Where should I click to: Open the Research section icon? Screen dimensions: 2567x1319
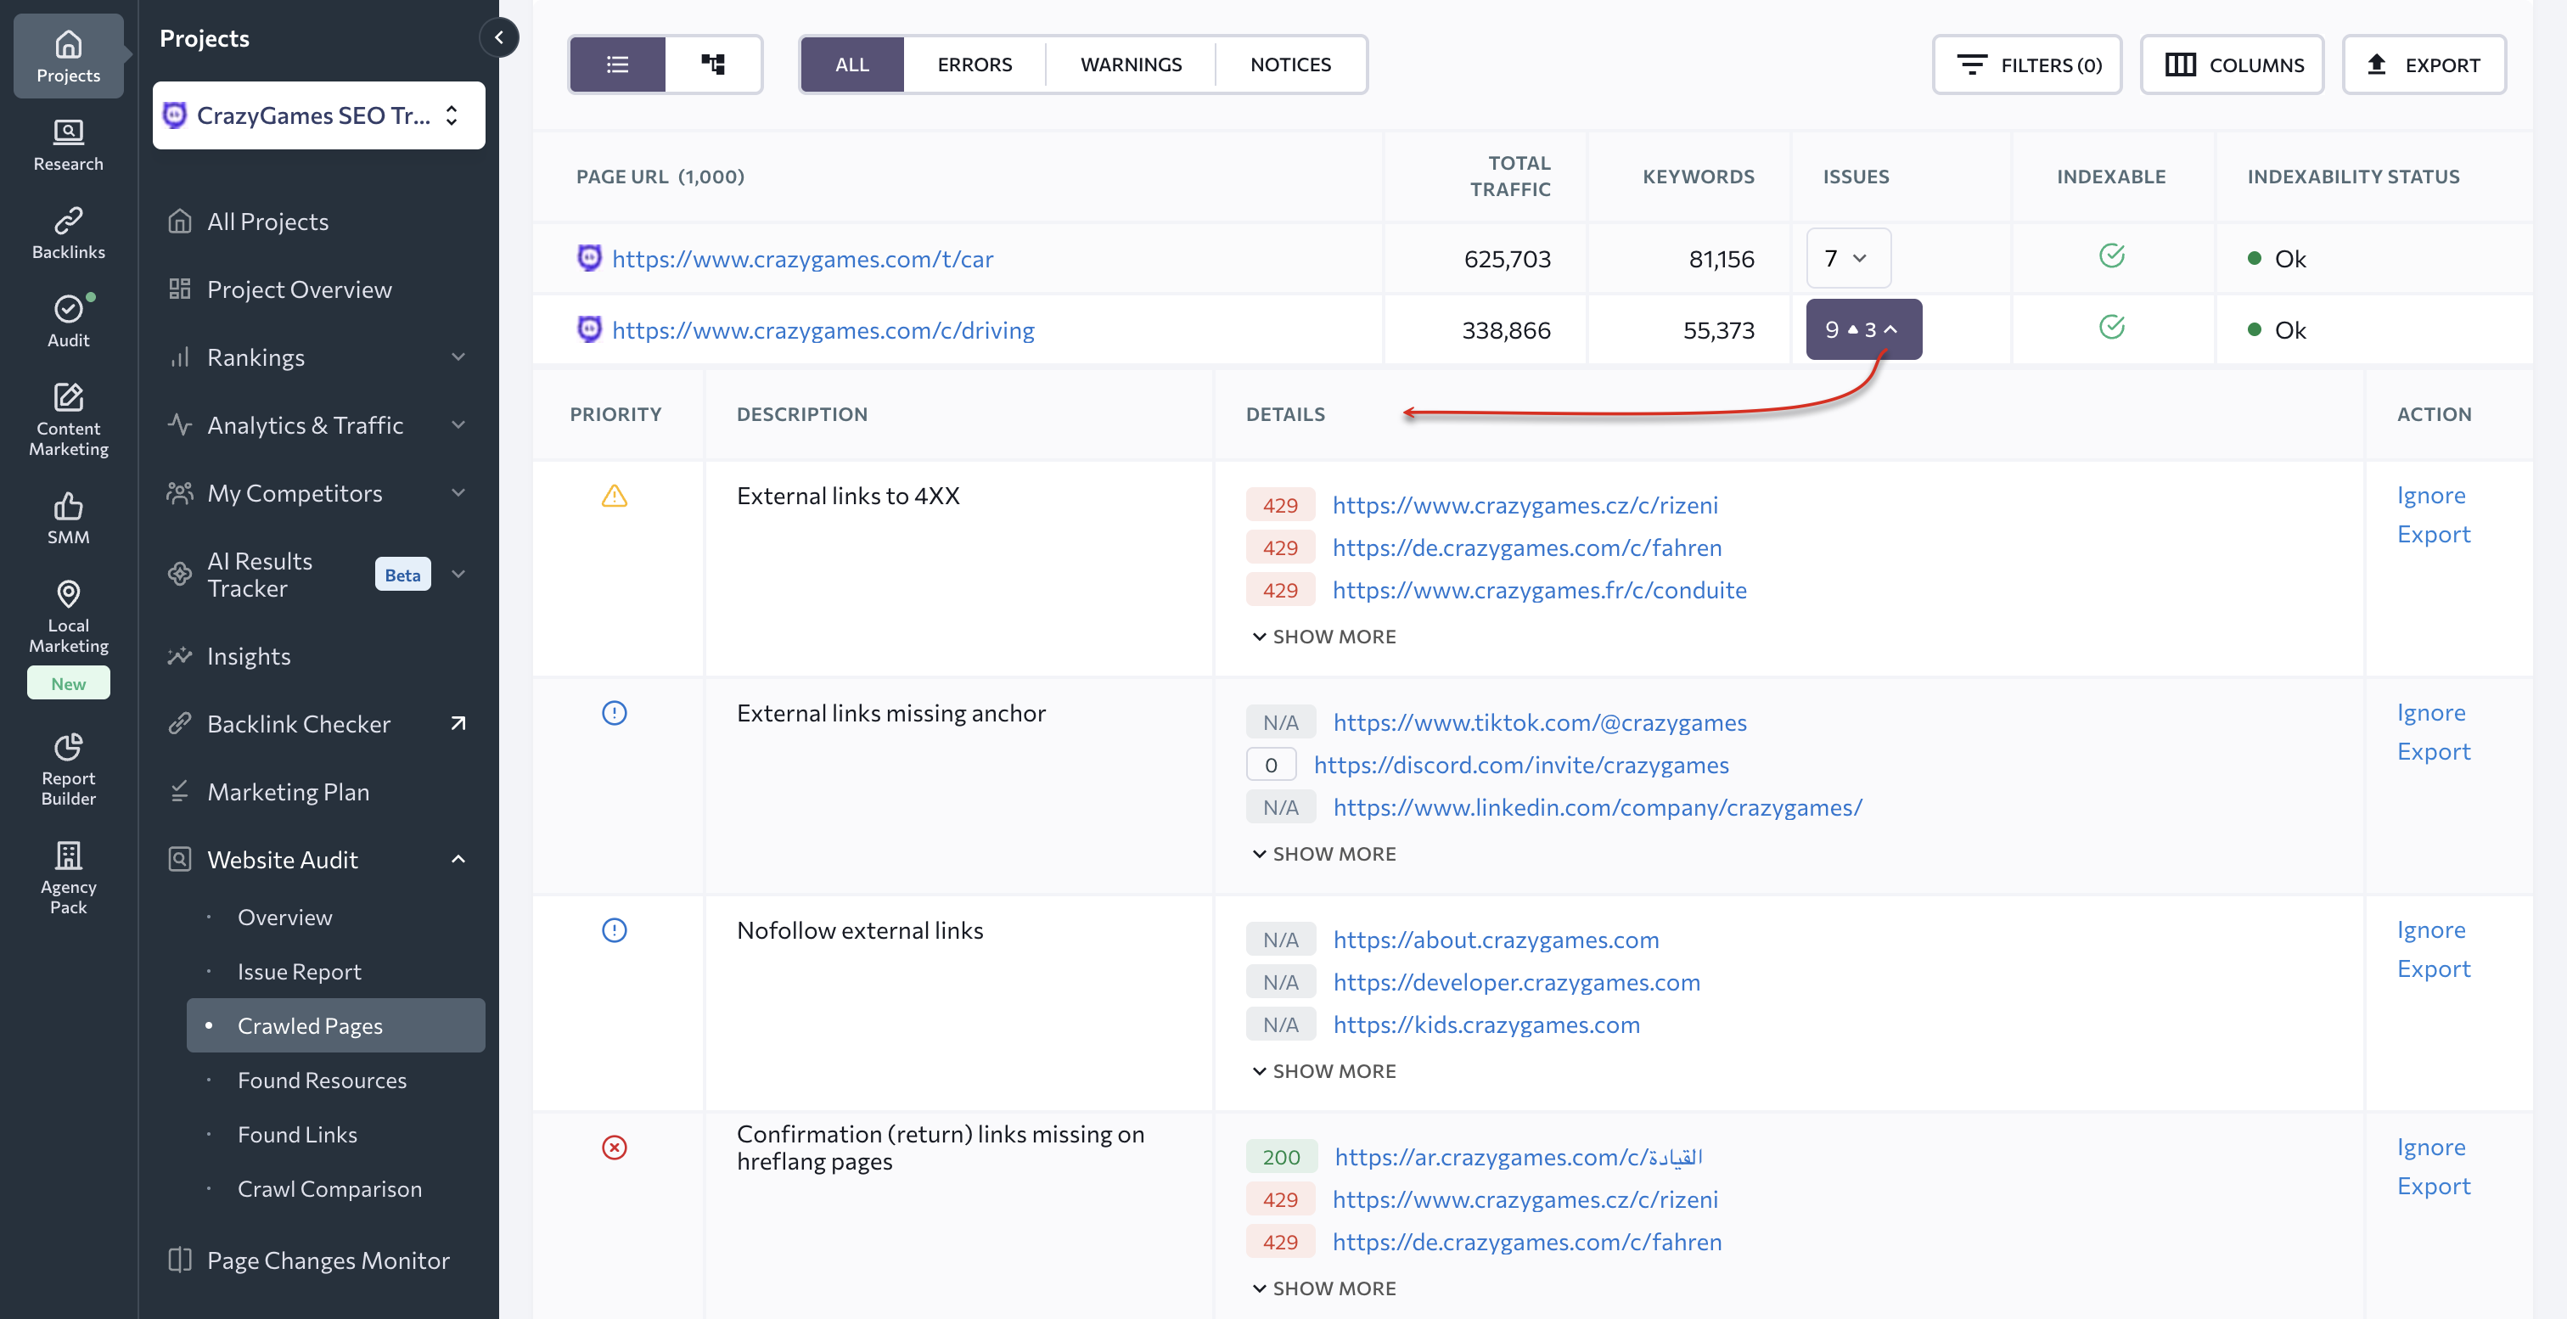tap(68, 132)
